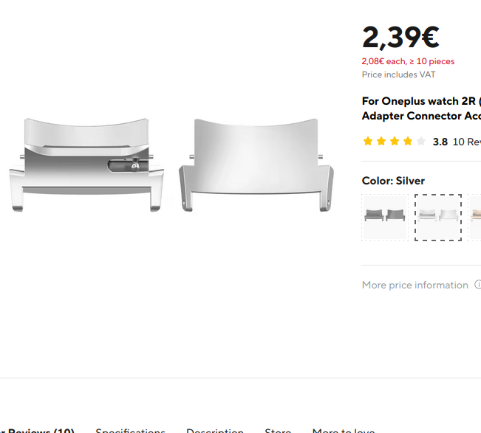
Task: Click the right smooth connector in main image
Action: (256, 164)
